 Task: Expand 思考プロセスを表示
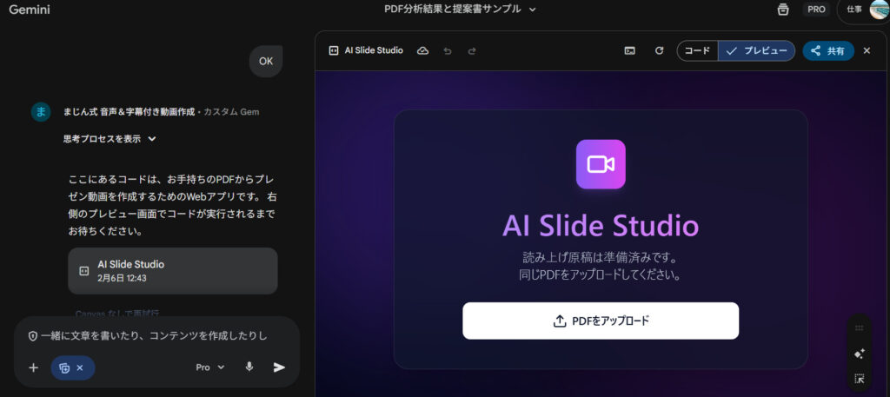(x=110, y=139)
